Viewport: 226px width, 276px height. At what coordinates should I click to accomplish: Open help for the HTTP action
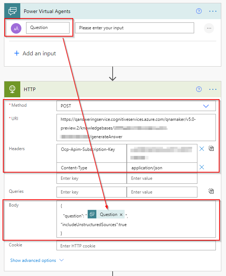198,89
